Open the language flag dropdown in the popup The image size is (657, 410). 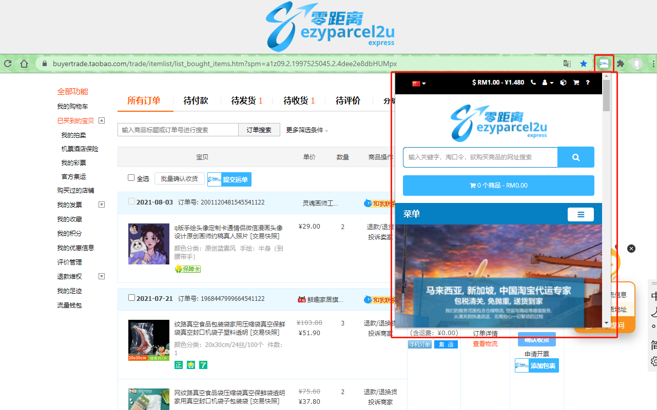point(419,83)
